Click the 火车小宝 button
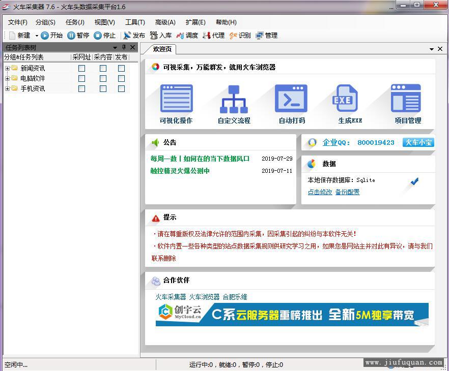The height and width of the screenshot is (371, 449). [418, 142]
